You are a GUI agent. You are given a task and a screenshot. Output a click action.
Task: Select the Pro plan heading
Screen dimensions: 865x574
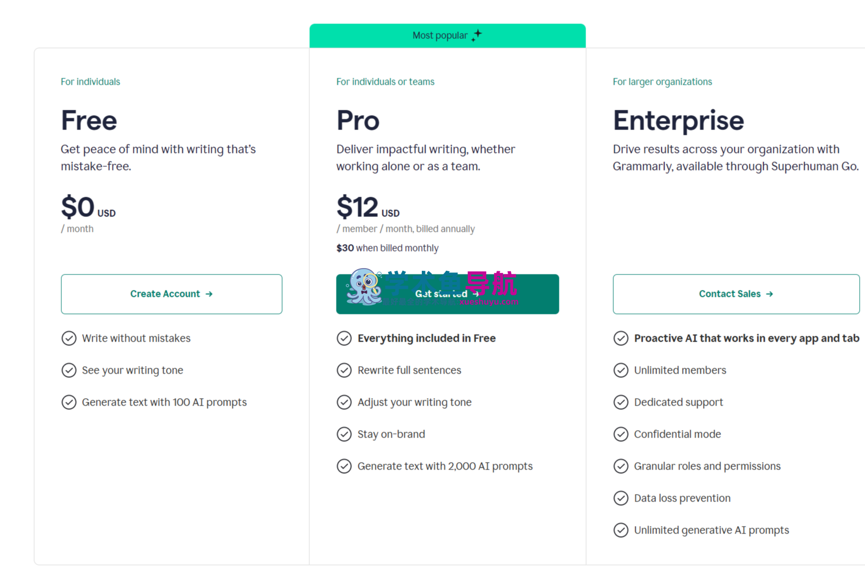click(x=357, y=120)
